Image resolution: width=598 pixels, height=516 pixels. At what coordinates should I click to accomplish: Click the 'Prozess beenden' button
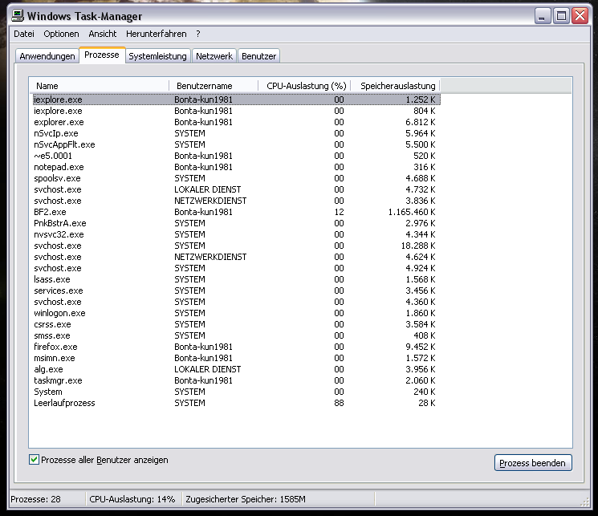tap(533, 462)
